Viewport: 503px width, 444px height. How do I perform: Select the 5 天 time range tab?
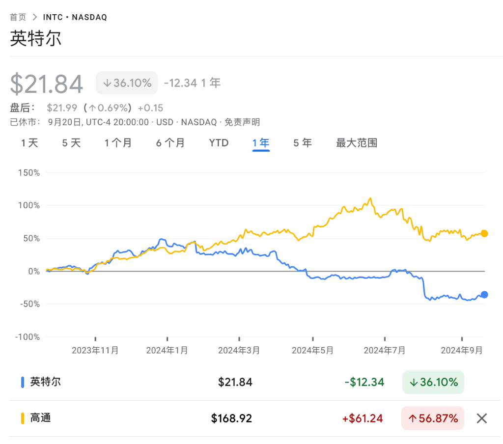coord(71,143)
